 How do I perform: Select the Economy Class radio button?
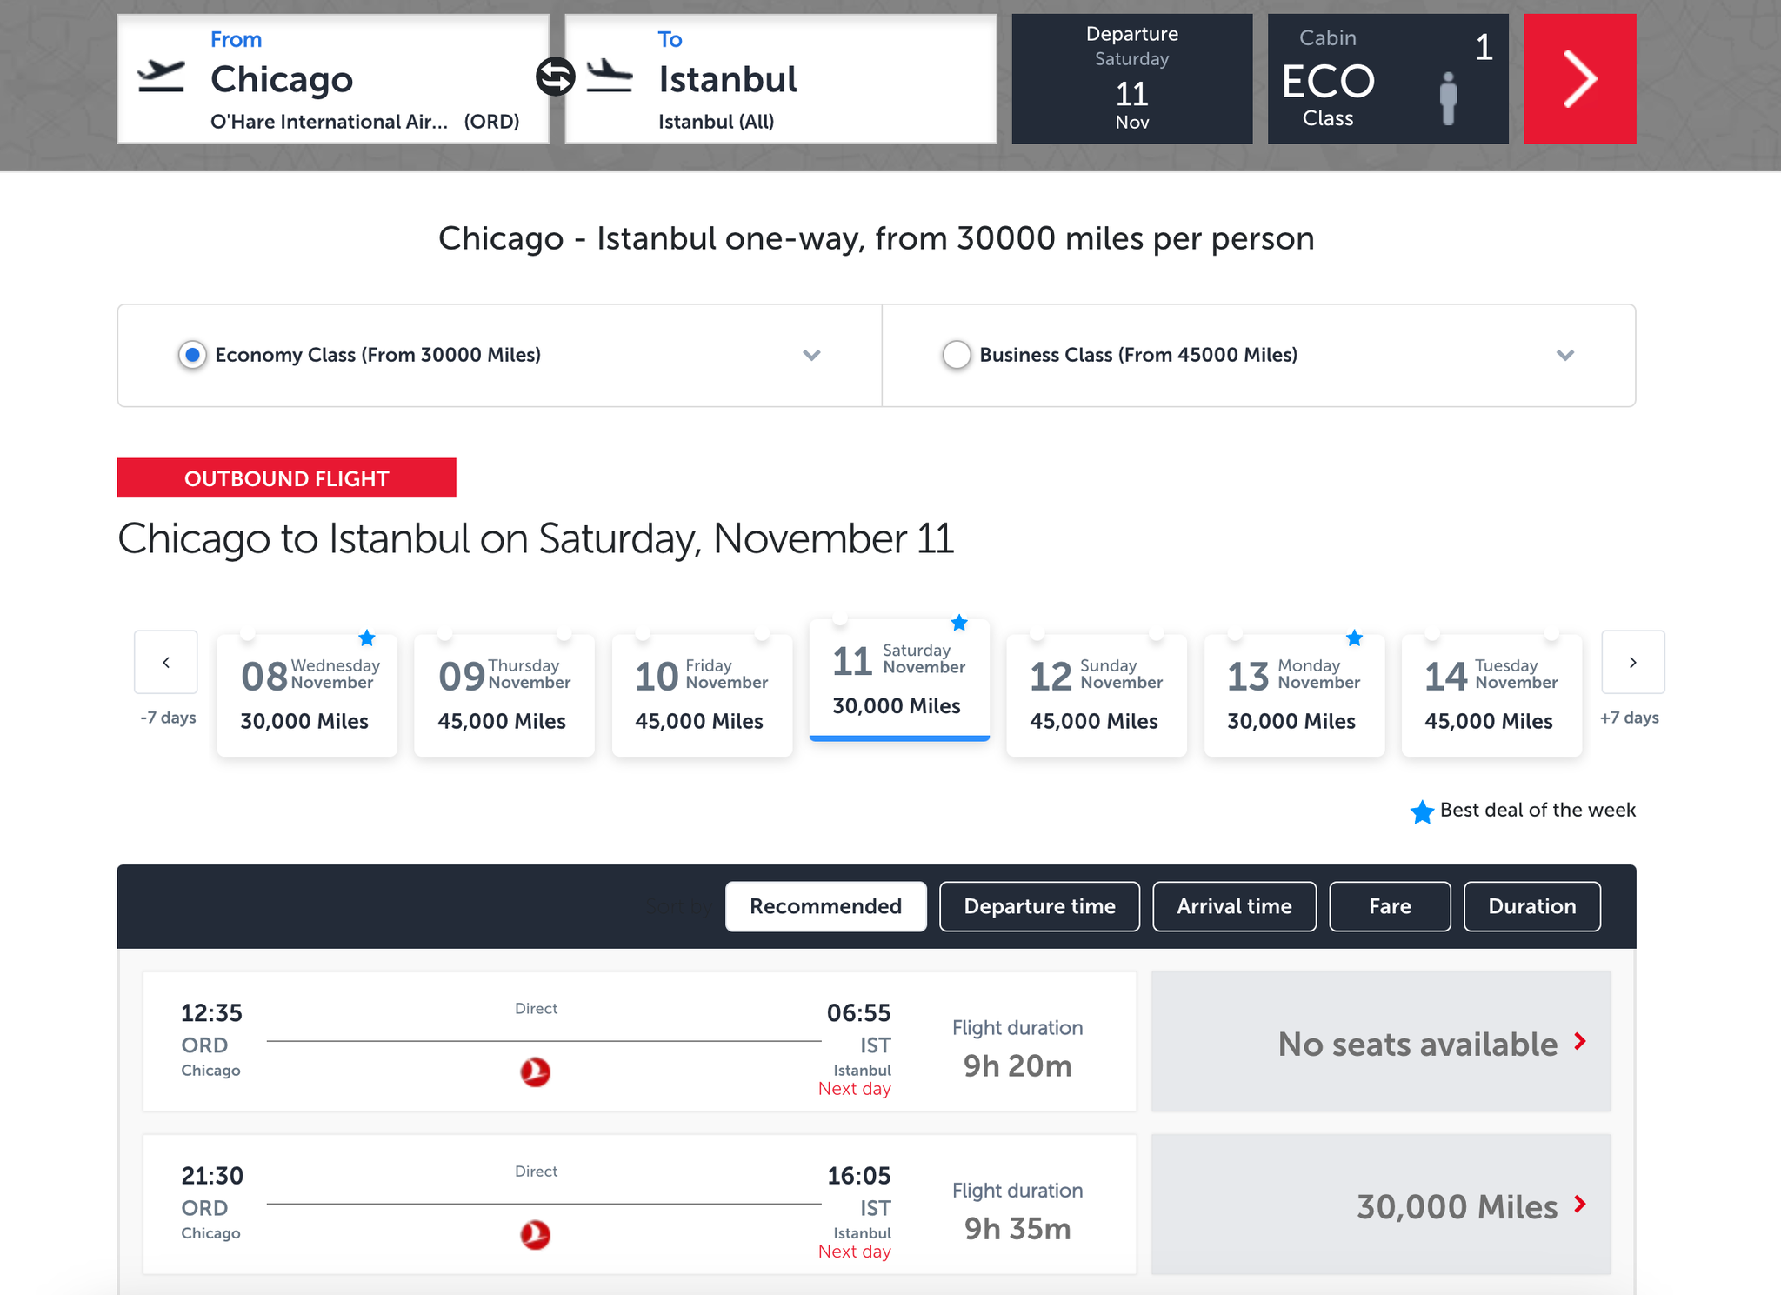191,355
